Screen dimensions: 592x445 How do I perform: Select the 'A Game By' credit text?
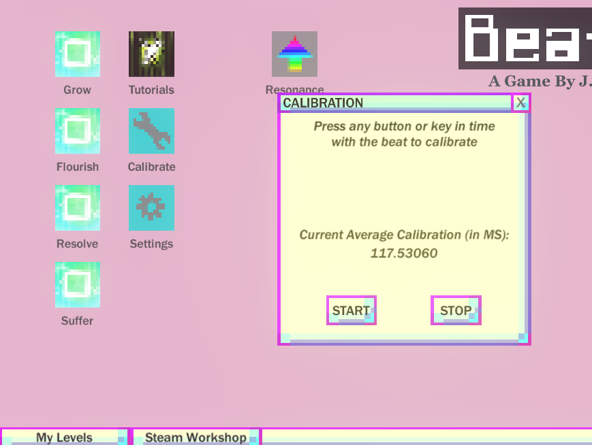click(x=540, y=81)
